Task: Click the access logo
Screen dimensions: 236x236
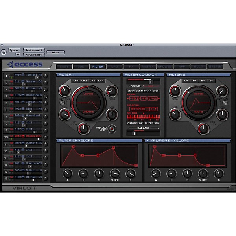Action: [x=25, y=65]
